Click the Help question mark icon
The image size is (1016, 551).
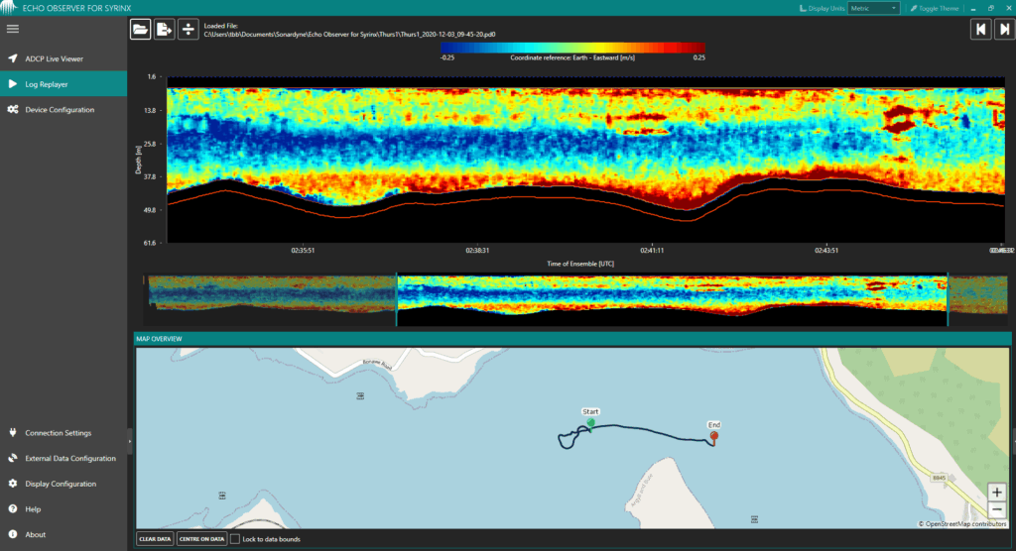(x=12, y=509)
